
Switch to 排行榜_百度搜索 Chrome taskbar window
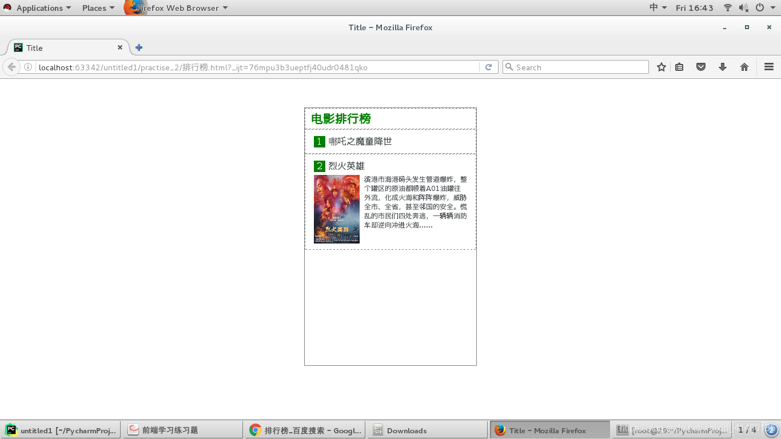[x=305, y=430]
